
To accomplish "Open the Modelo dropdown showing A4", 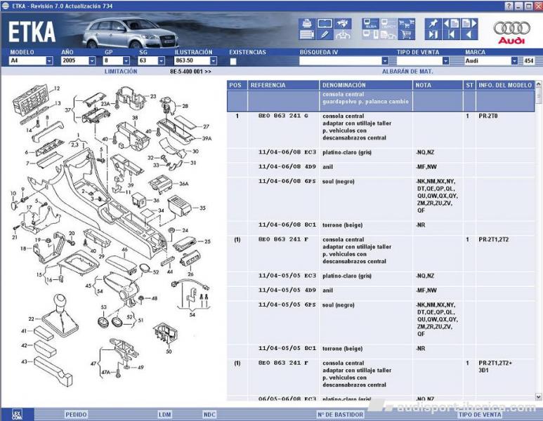I will click(49, 60).
